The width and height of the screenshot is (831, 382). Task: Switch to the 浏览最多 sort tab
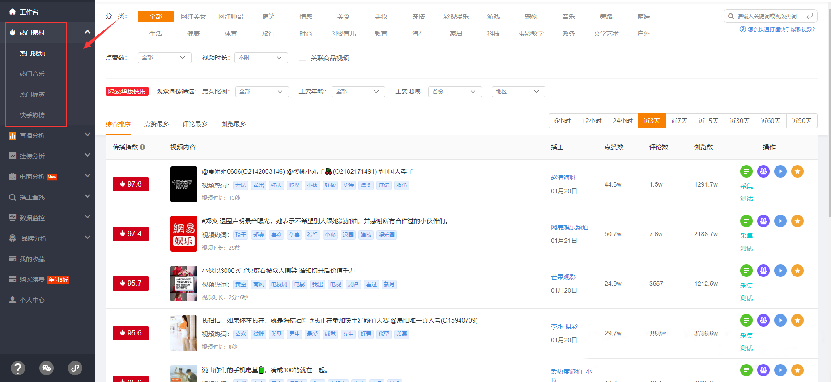(x=234, y=124)
